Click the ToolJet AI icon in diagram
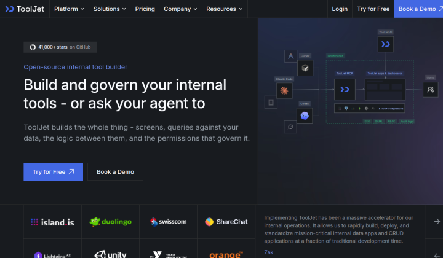This screenshot has width=443, height=258. point(386,44)
